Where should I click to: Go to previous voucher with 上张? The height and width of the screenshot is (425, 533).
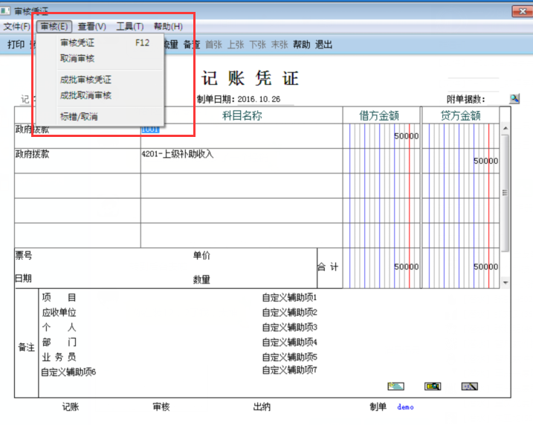[x=236, y=45]
